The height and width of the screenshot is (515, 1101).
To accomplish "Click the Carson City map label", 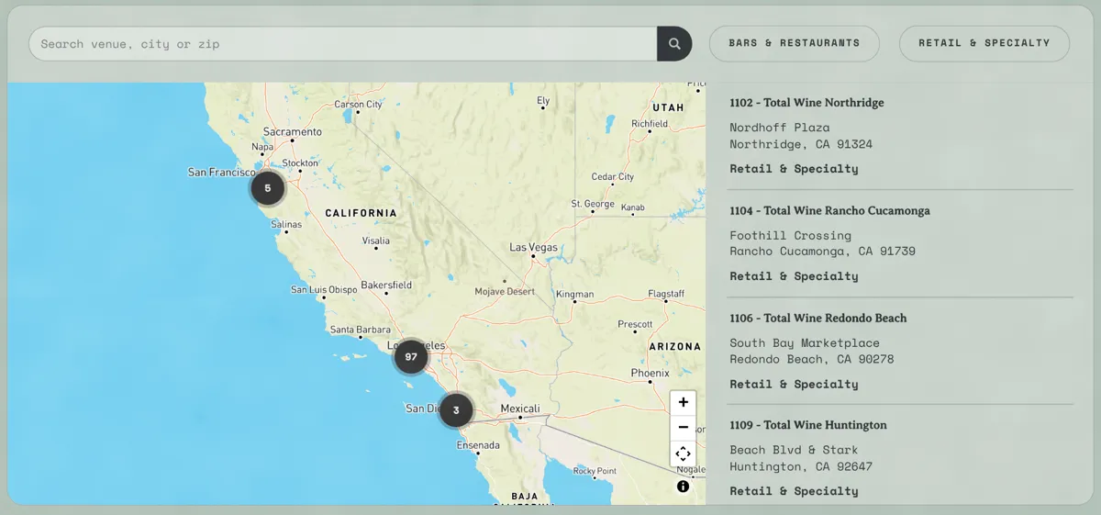I will pyautogui.click(x=358, y=105).
